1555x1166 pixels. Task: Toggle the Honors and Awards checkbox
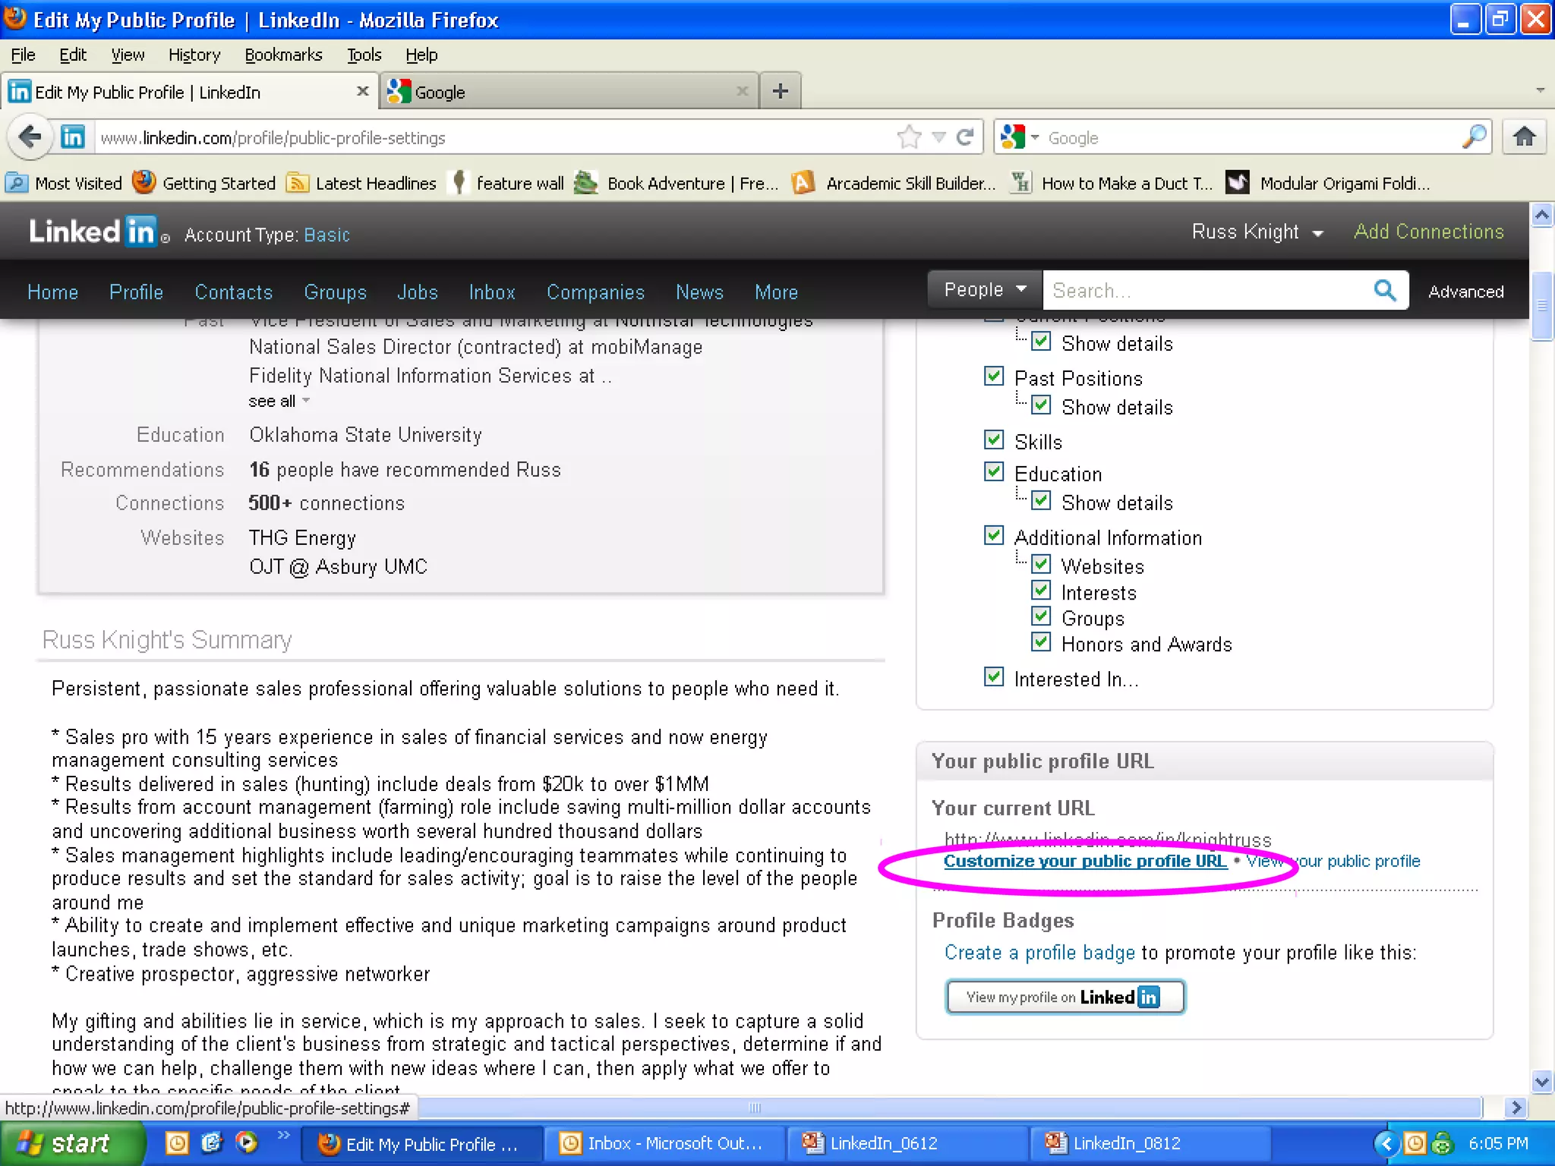tap(1041, 642)
